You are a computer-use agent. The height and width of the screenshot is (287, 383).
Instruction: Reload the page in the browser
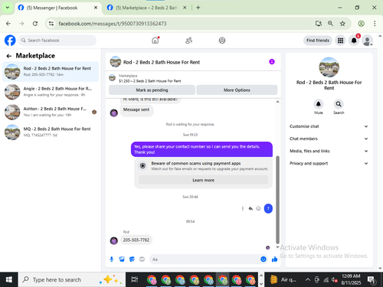35,24
